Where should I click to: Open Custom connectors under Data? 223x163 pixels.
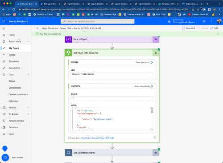[18, 94]
